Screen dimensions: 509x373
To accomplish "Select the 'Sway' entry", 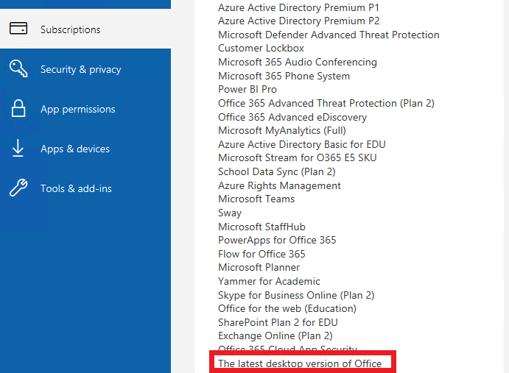I will (230, 213).
